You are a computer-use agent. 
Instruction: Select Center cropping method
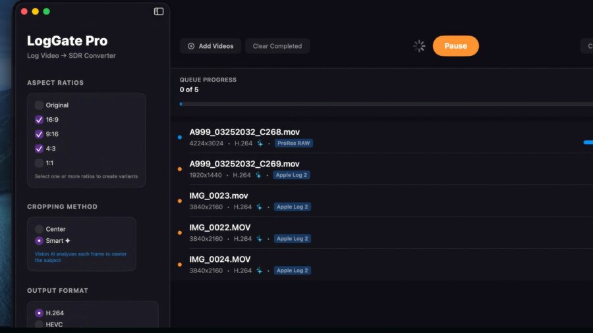tap(39, 229)
